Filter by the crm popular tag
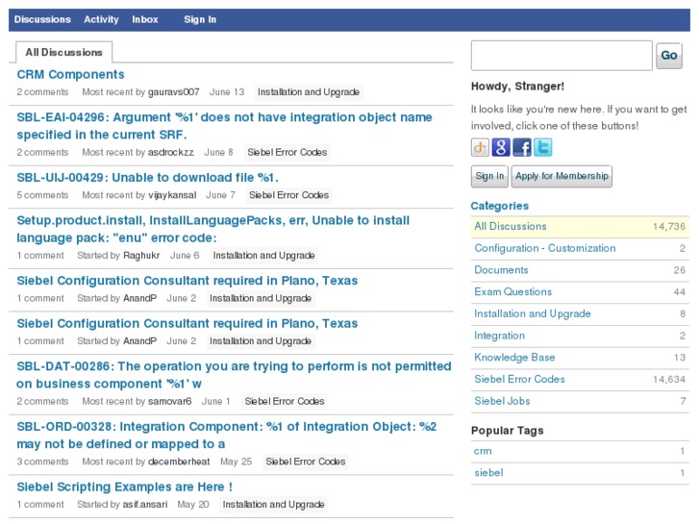The image size is (699, 524). pyautogui.click(x=483, y=451)
